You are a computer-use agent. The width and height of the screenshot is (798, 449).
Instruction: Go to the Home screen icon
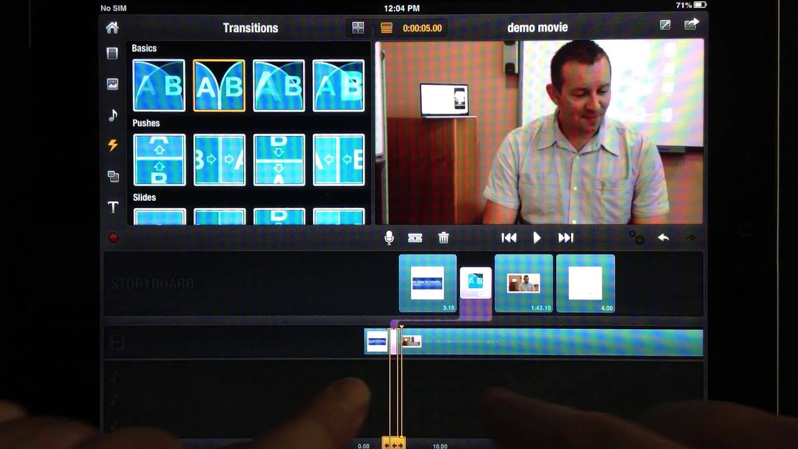click(112, 27)
